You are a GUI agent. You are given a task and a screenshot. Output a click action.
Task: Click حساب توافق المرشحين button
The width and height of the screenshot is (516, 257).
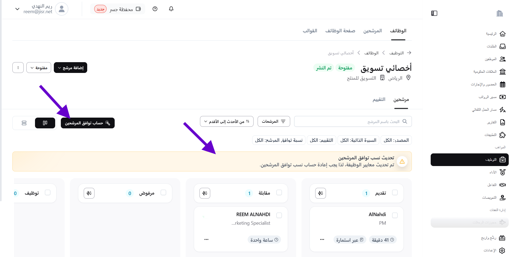[87, 123]
